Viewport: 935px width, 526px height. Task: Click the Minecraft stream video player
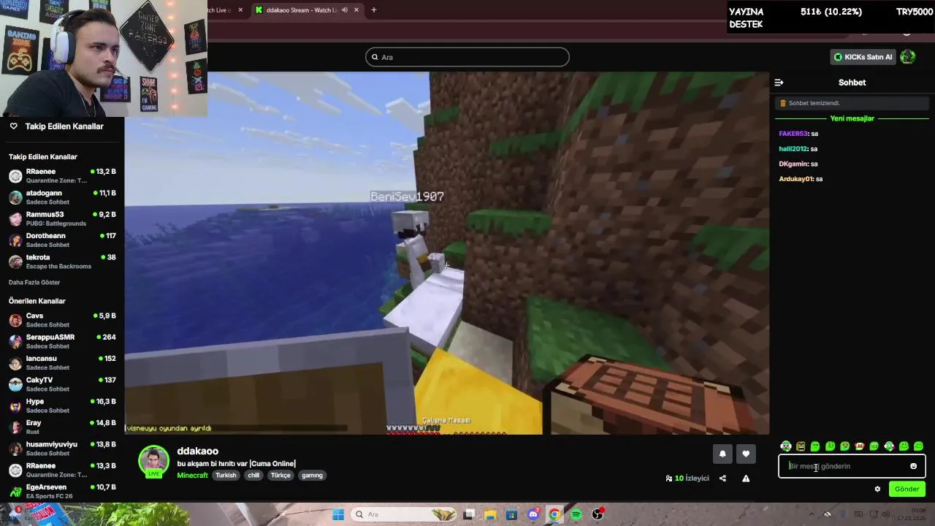(x=446, y=253)
